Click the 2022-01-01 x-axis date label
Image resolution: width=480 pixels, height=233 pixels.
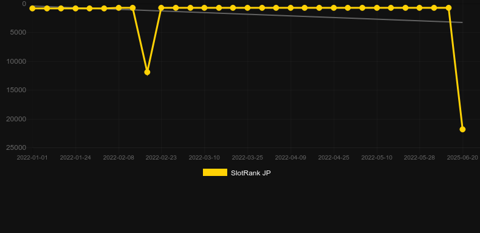coord(32,158)
